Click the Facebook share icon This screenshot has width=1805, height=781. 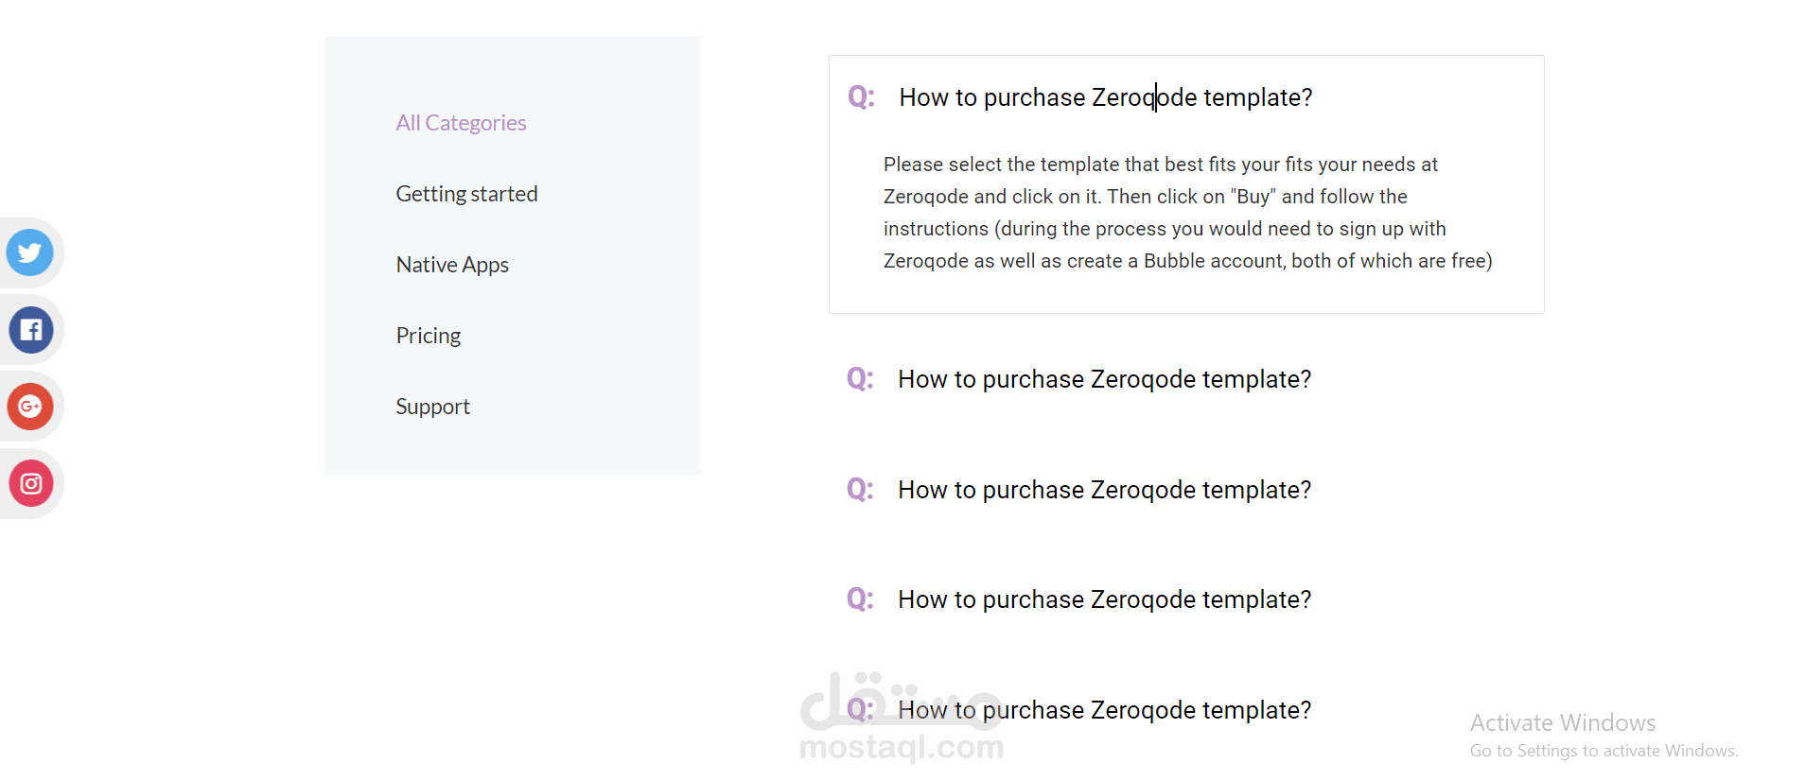30,330
